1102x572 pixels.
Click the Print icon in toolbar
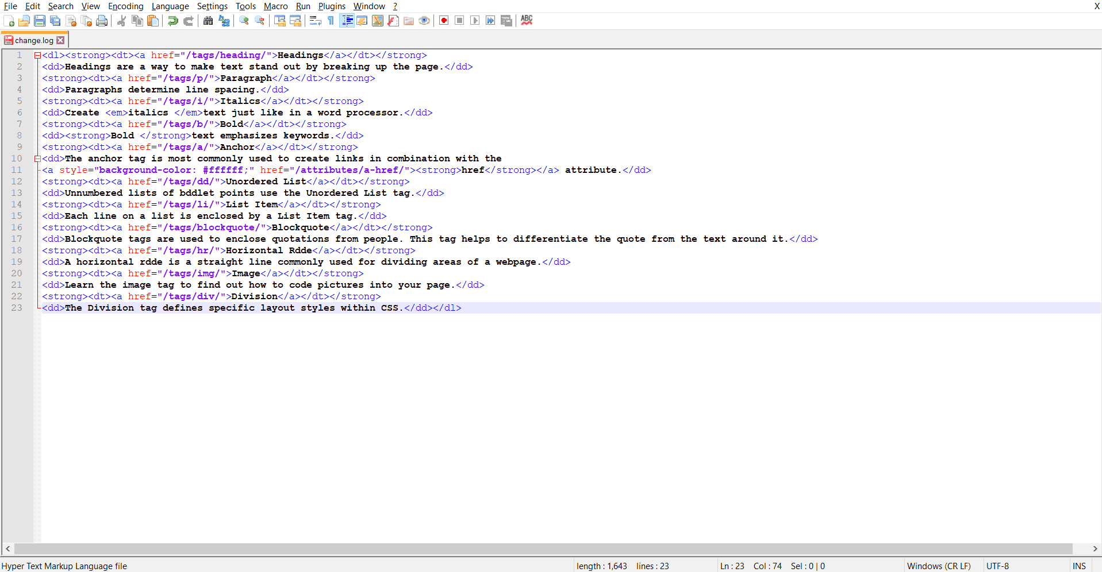click(102, 21)
